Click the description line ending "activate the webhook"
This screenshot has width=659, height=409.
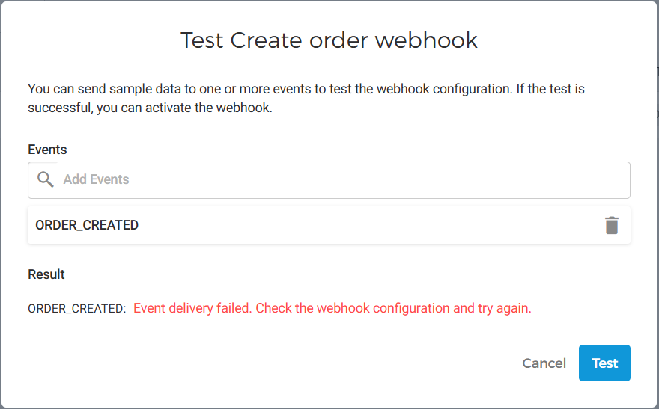[150, 108]
